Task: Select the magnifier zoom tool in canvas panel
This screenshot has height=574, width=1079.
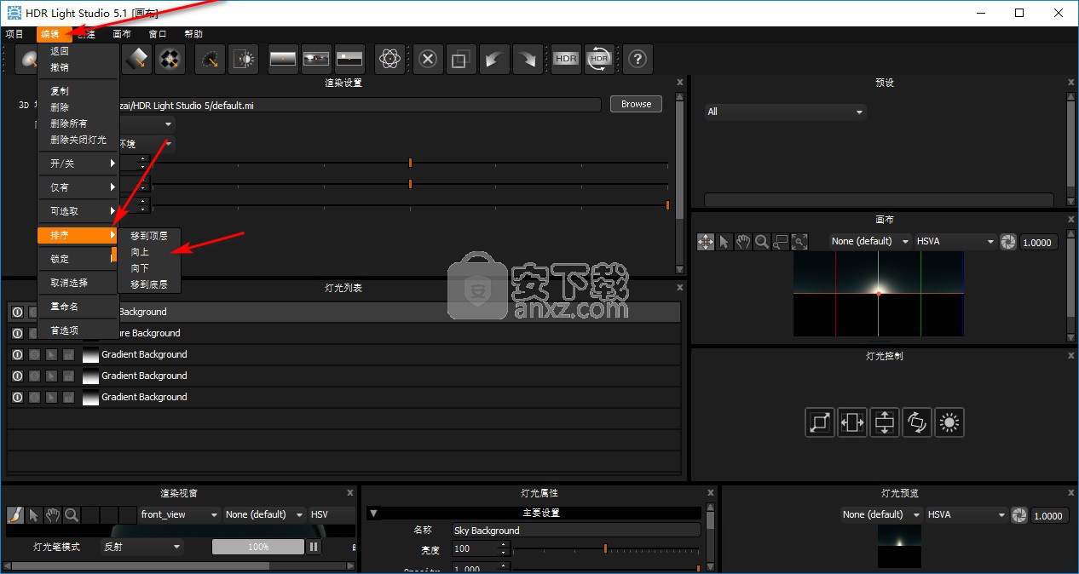Action: click(x=762, y=242)
